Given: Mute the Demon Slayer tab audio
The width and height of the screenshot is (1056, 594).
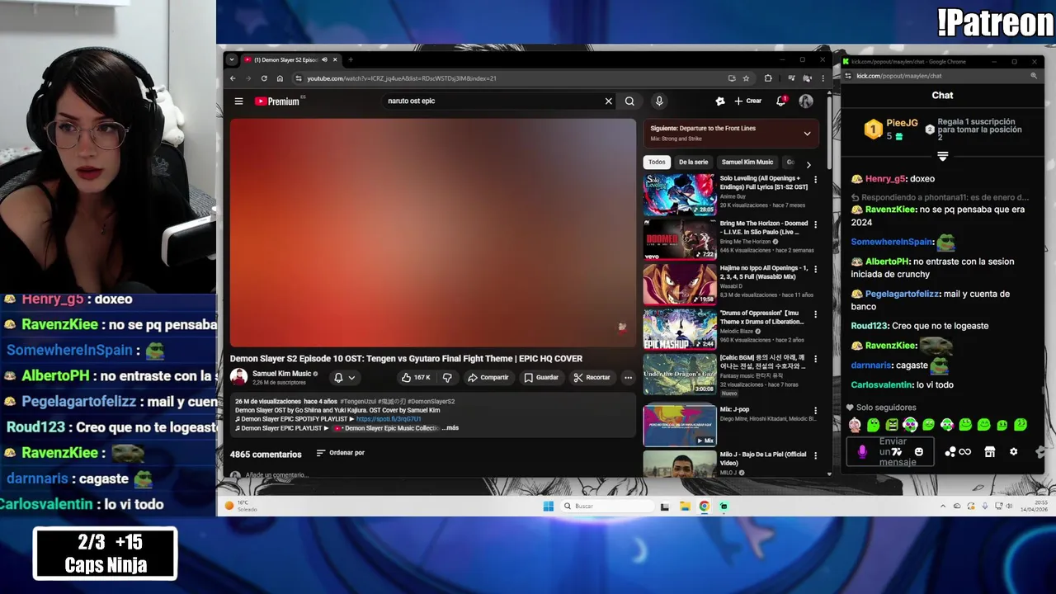Looking at the screenshot, I should click(x=324, y=59).
